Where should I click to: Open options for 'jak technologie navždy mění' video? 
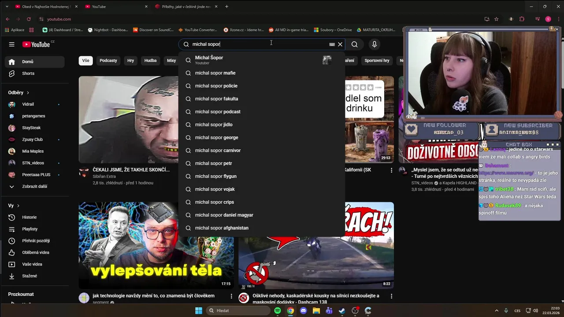[x=231, y=296]
